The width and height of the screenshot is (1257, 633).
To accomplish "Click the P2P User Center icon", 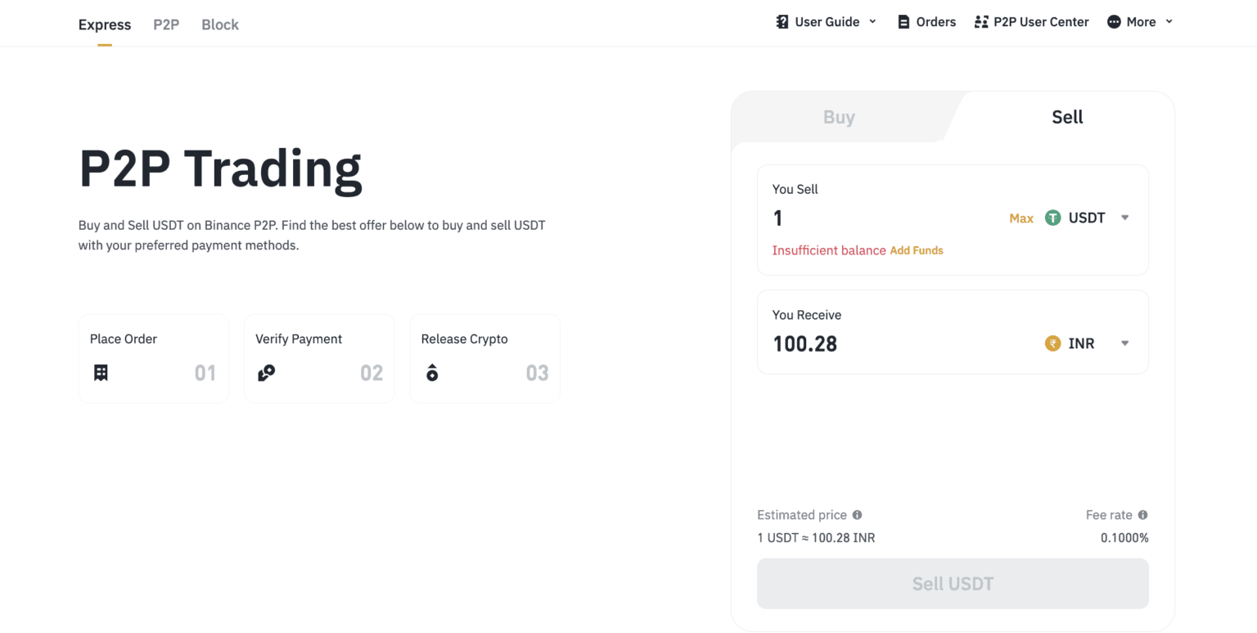I will (x=980, y=21).
